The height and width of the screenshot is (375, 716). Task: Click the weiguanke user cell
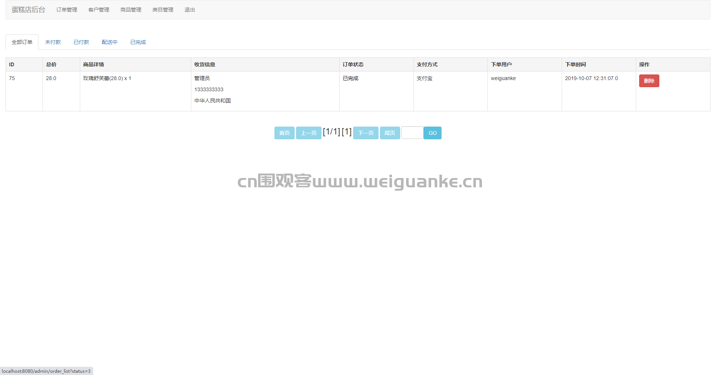pos(503,78)
